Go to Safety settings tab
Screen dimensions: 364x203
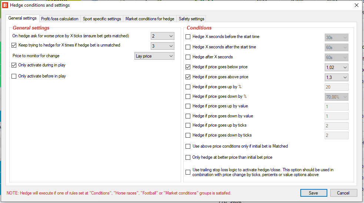pyautogui.click(x=191, y=19)
